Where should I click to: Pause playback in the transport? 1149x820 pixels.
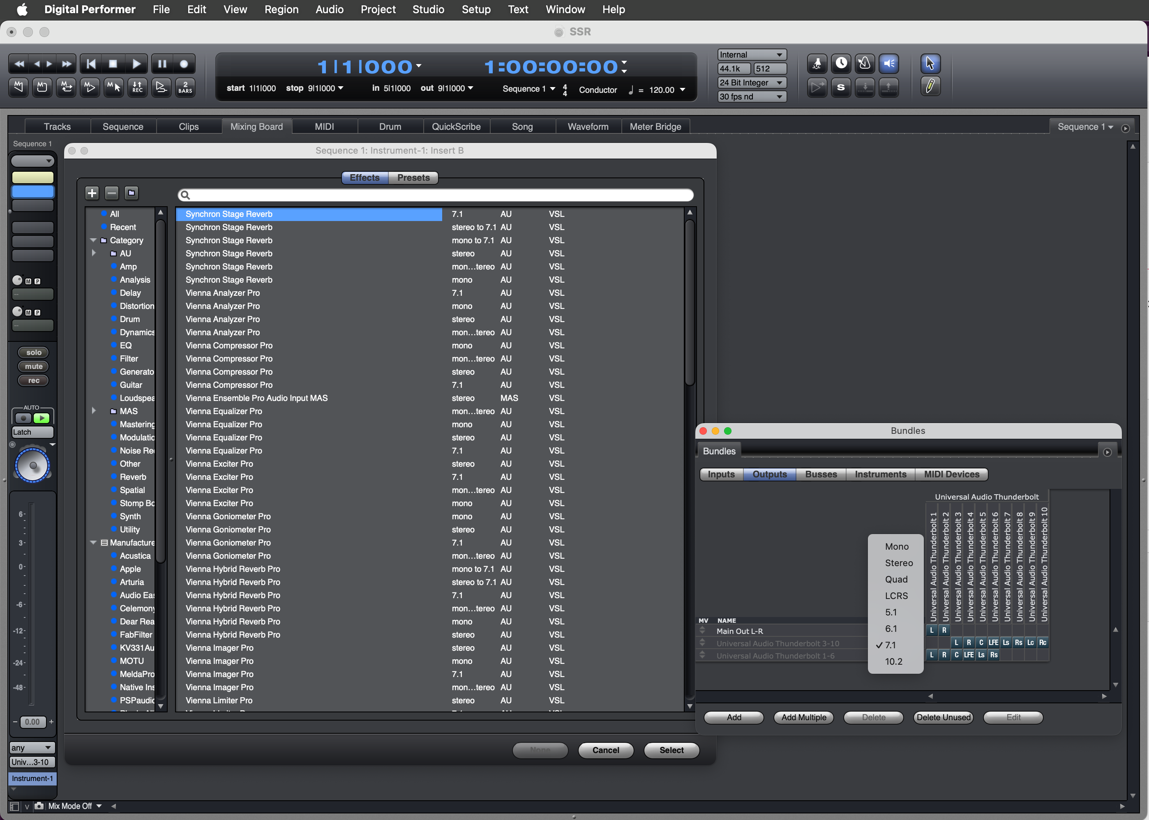162,64
